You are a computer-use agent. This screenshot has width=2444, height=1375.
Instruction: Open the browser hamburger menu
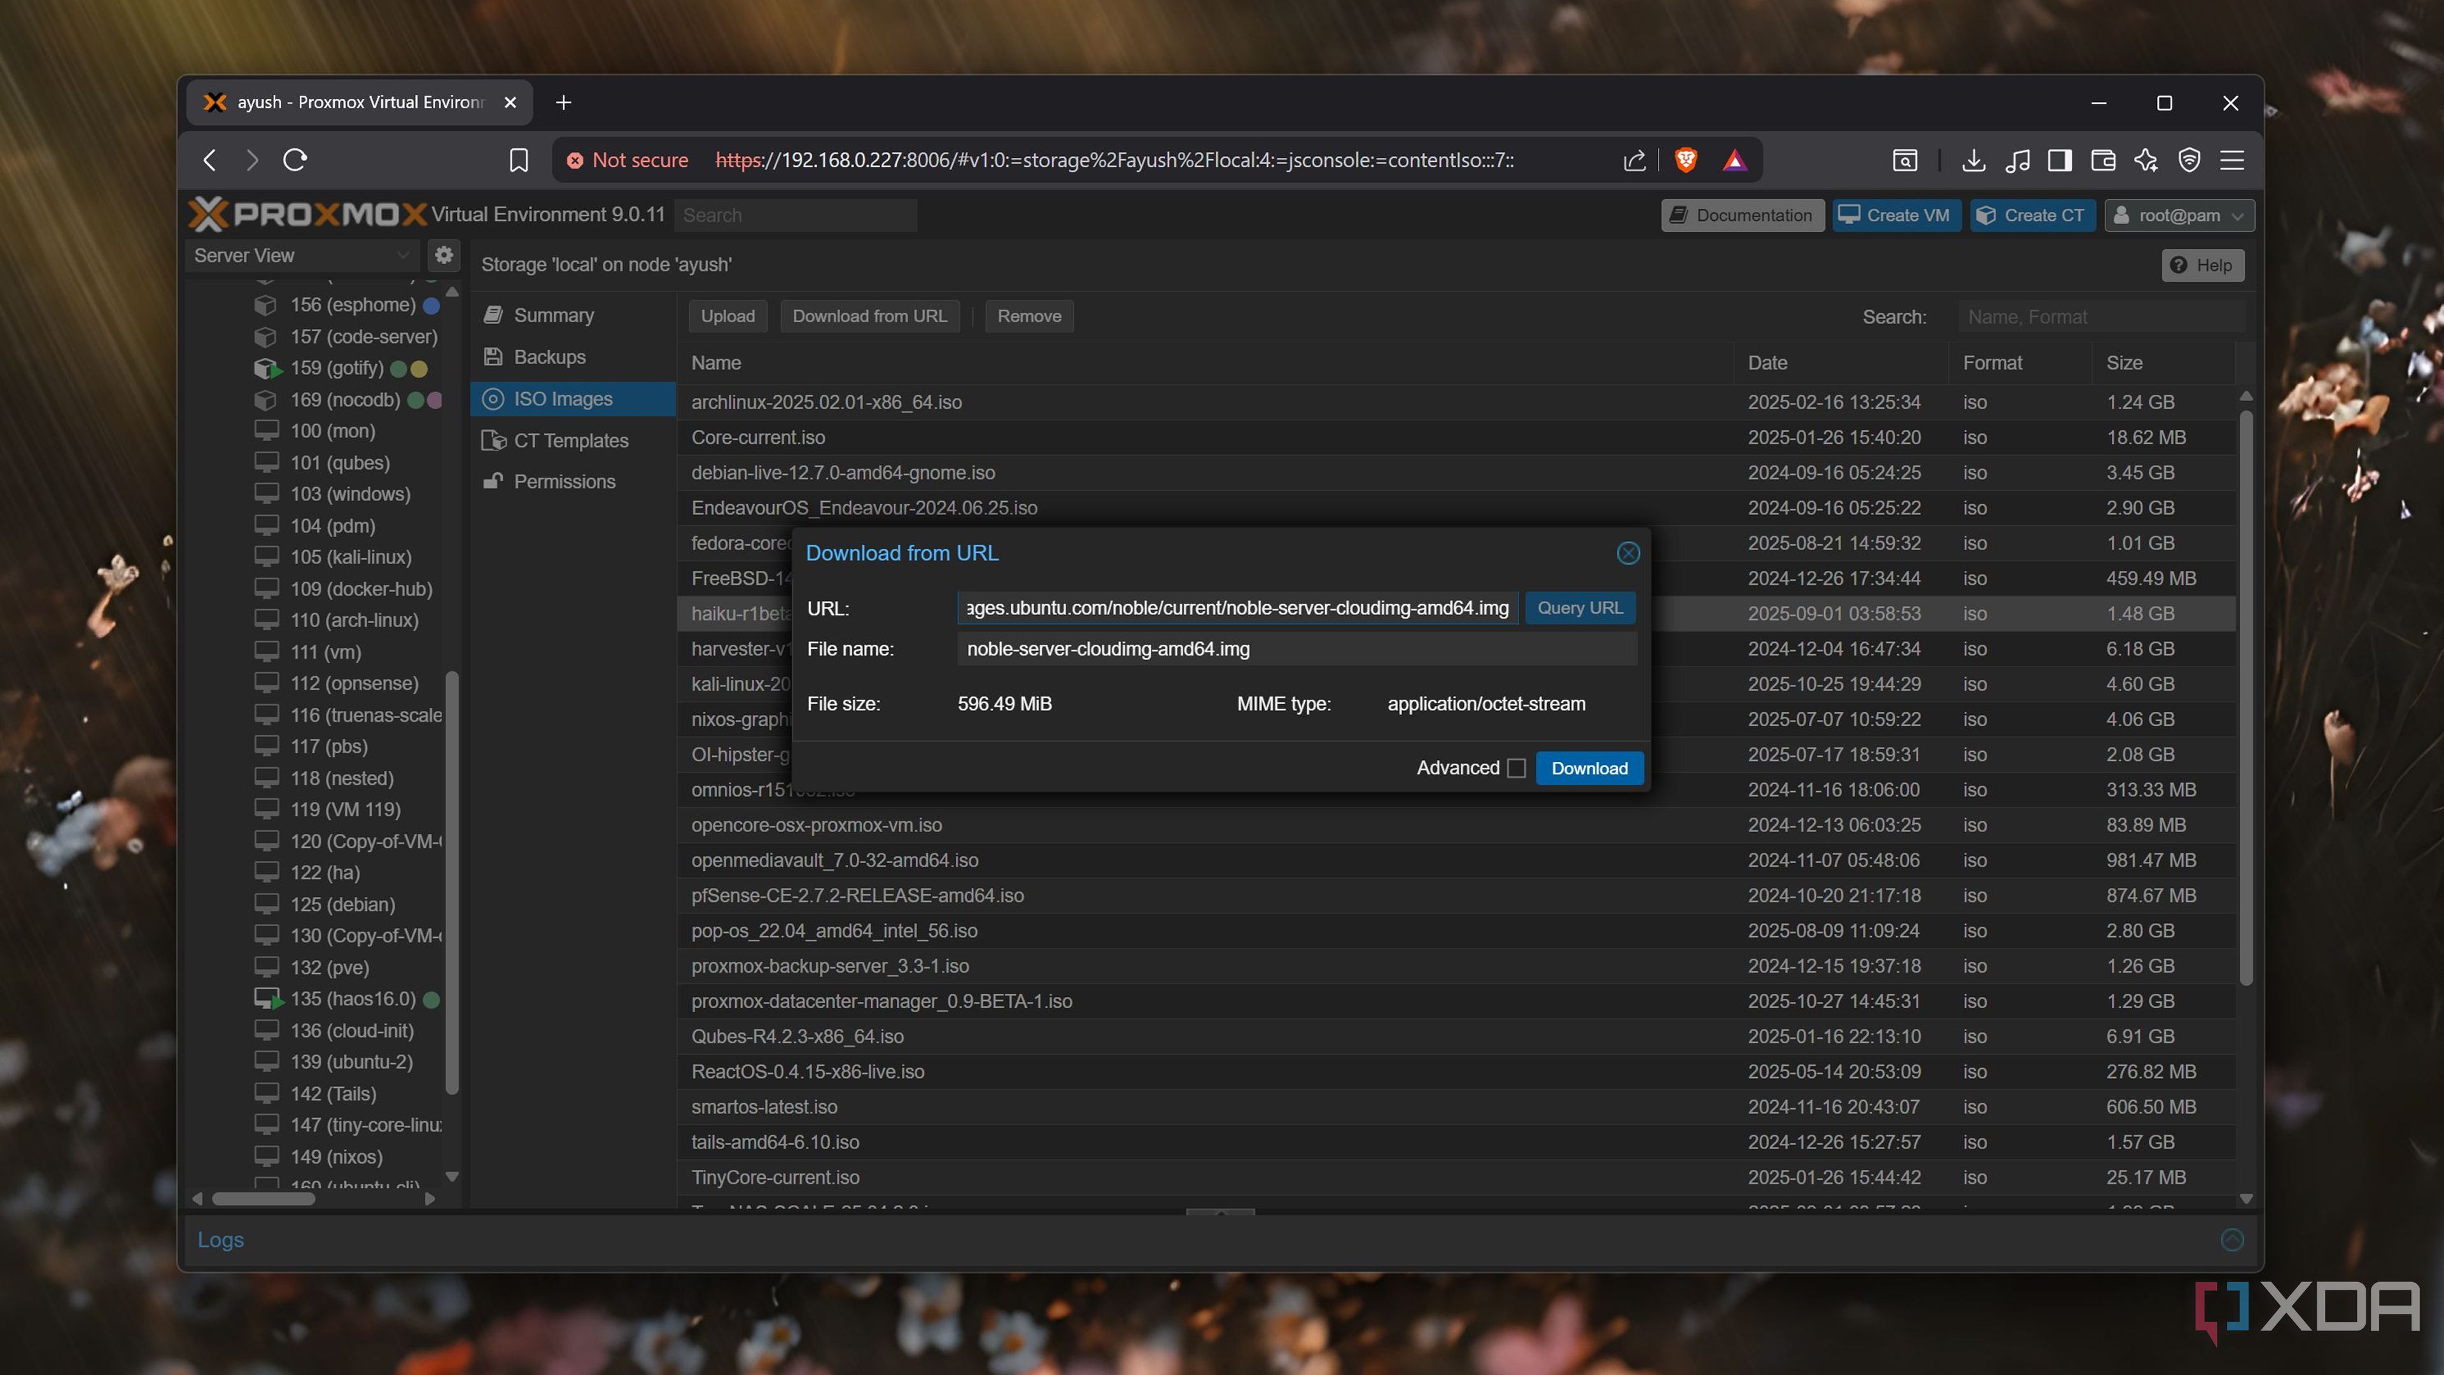click(x=2231, y=159)
